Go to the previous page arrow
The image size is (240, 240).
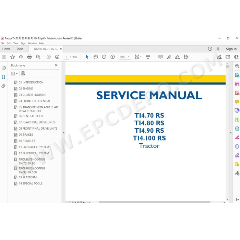coord(49,57)
